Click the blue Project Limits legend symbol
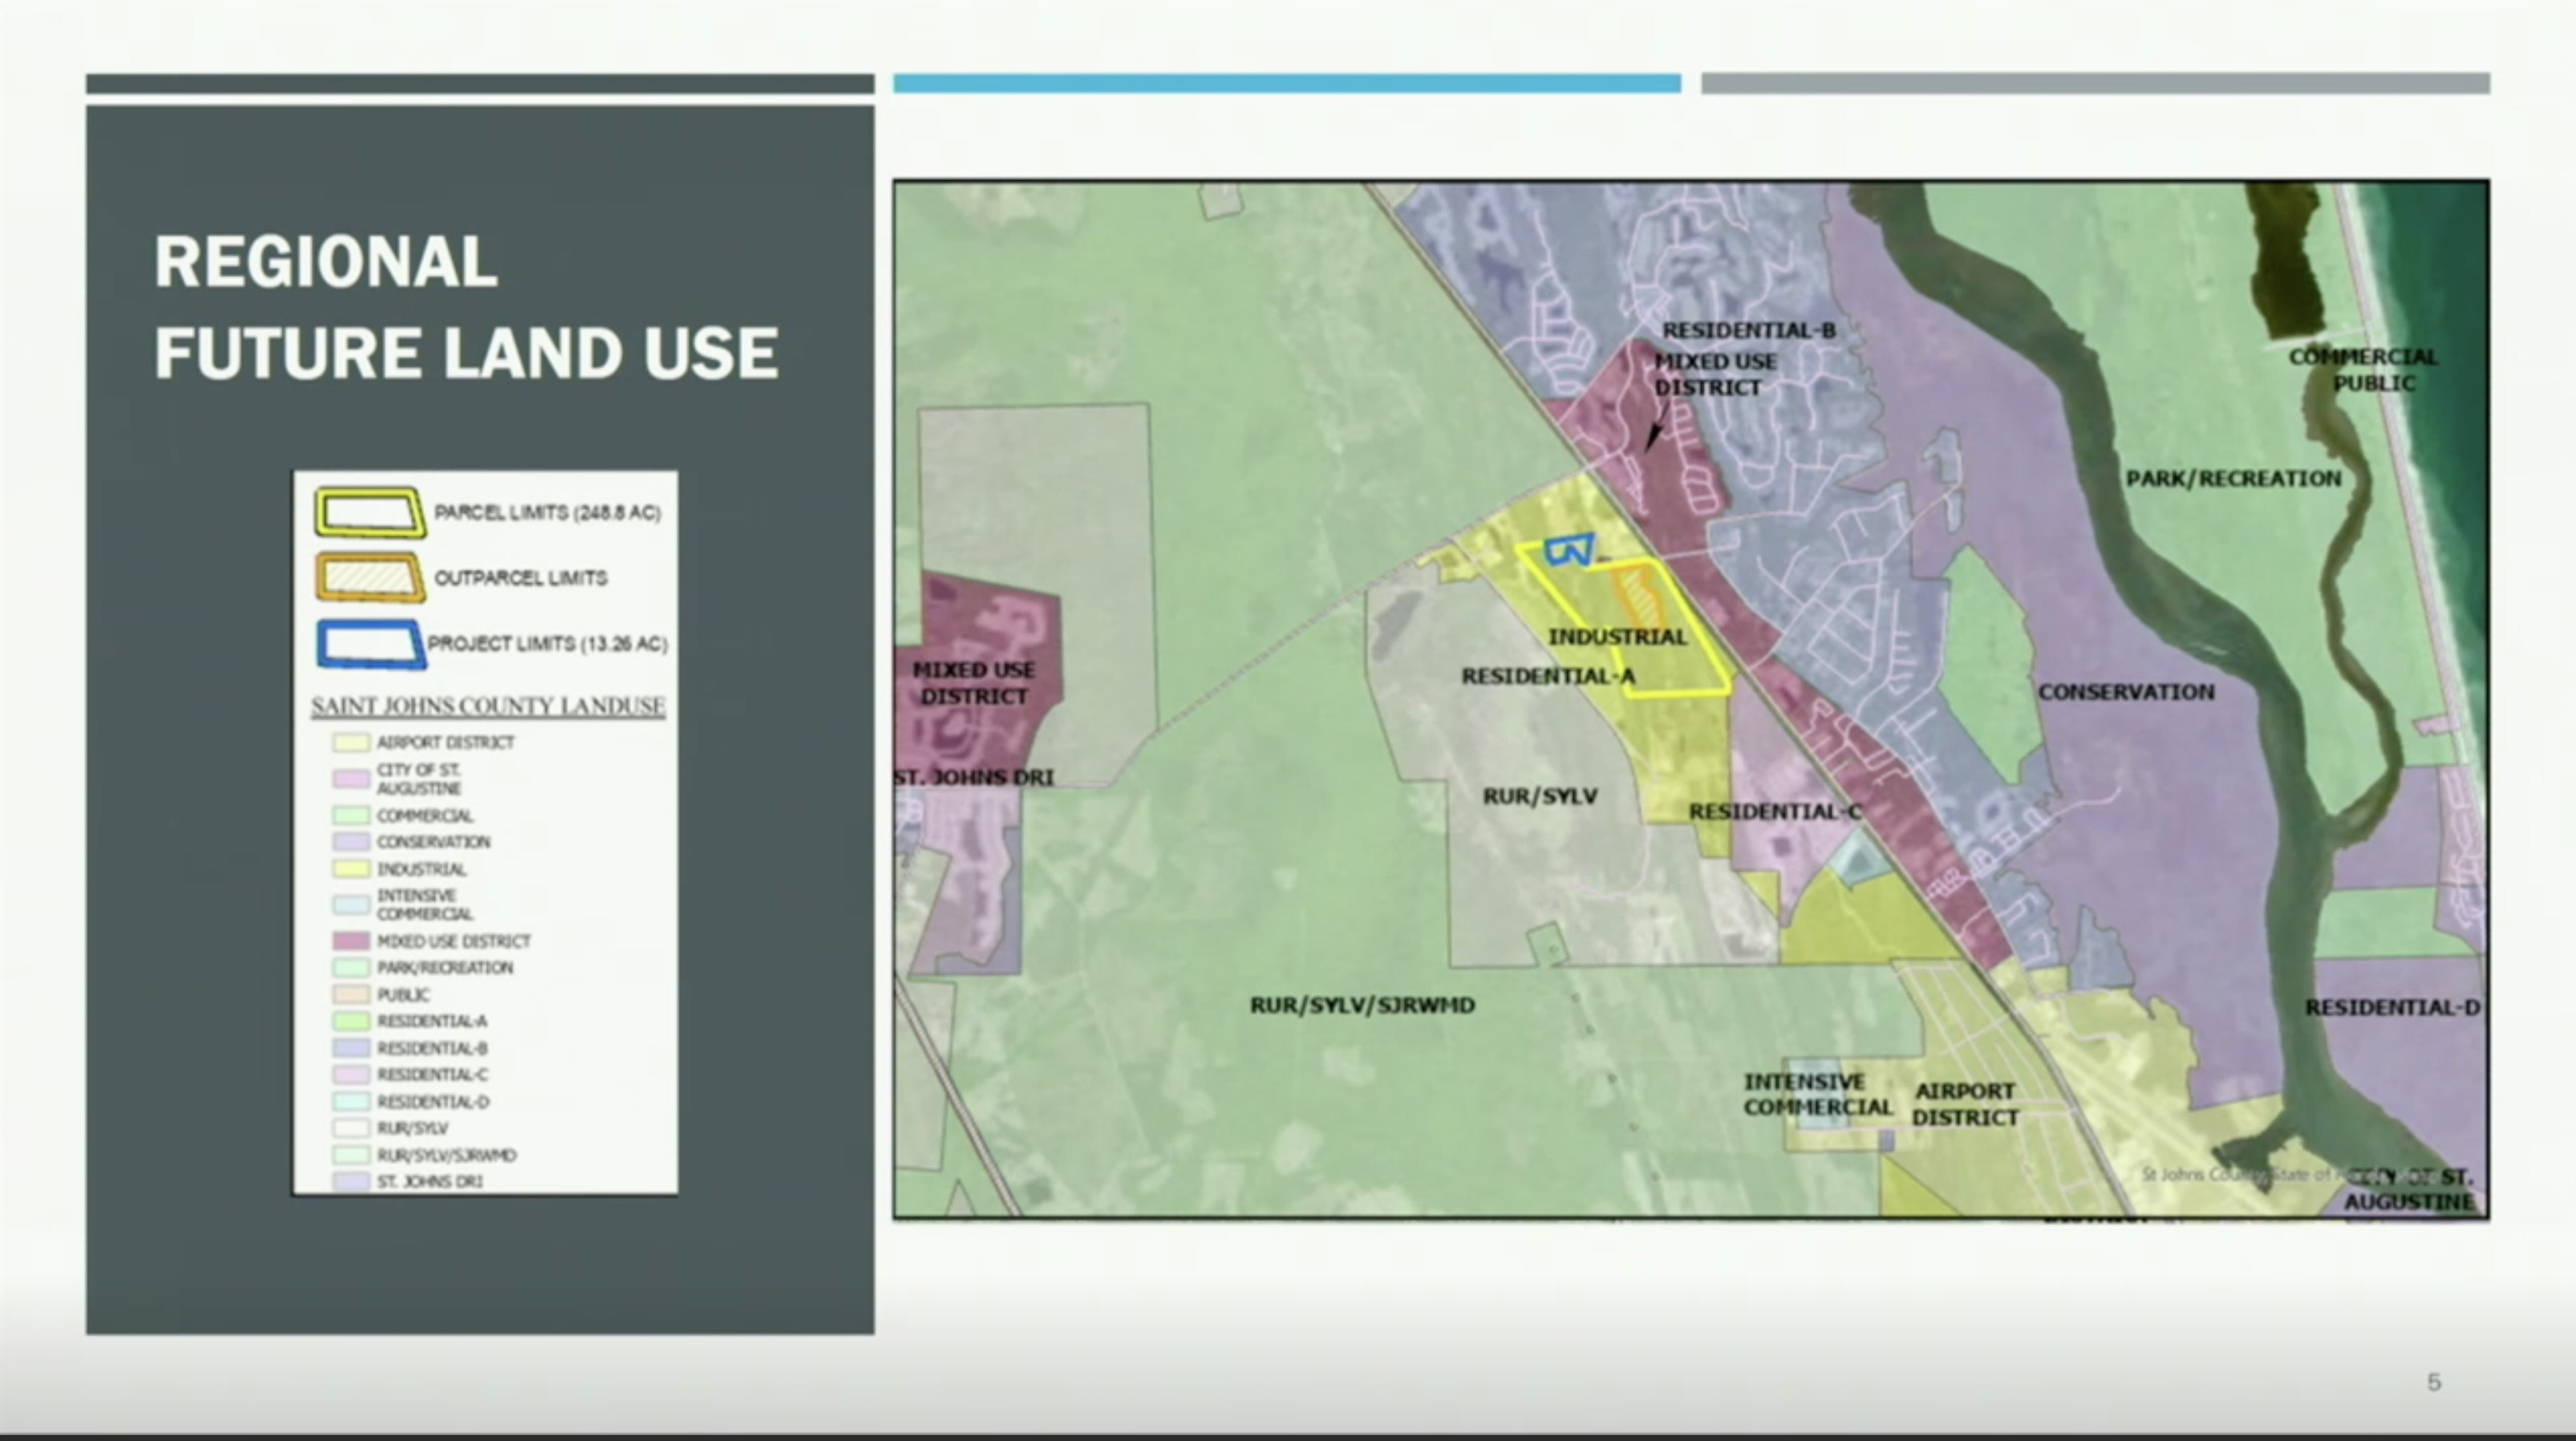The height and width of the screenshot is (1441, 2576). click(x=369, y=644)
